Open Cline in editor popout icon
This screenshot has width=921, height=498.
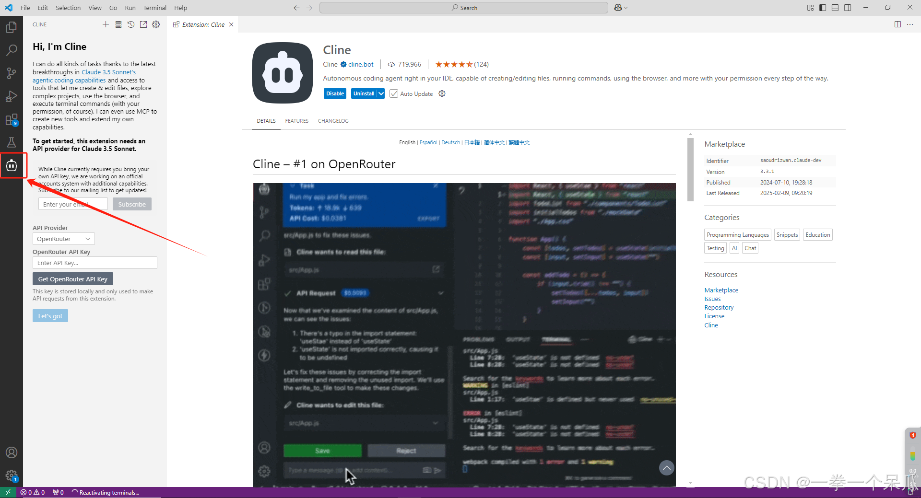(143, 24)
